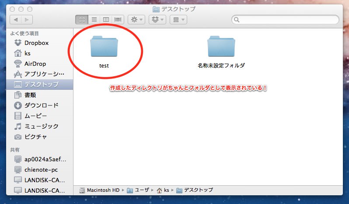Select the test folder icon

[x=104, y=46]
